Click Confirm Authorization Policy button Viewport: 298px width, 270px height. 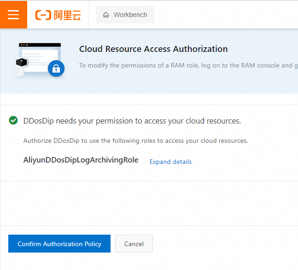[x=59, y=243]
